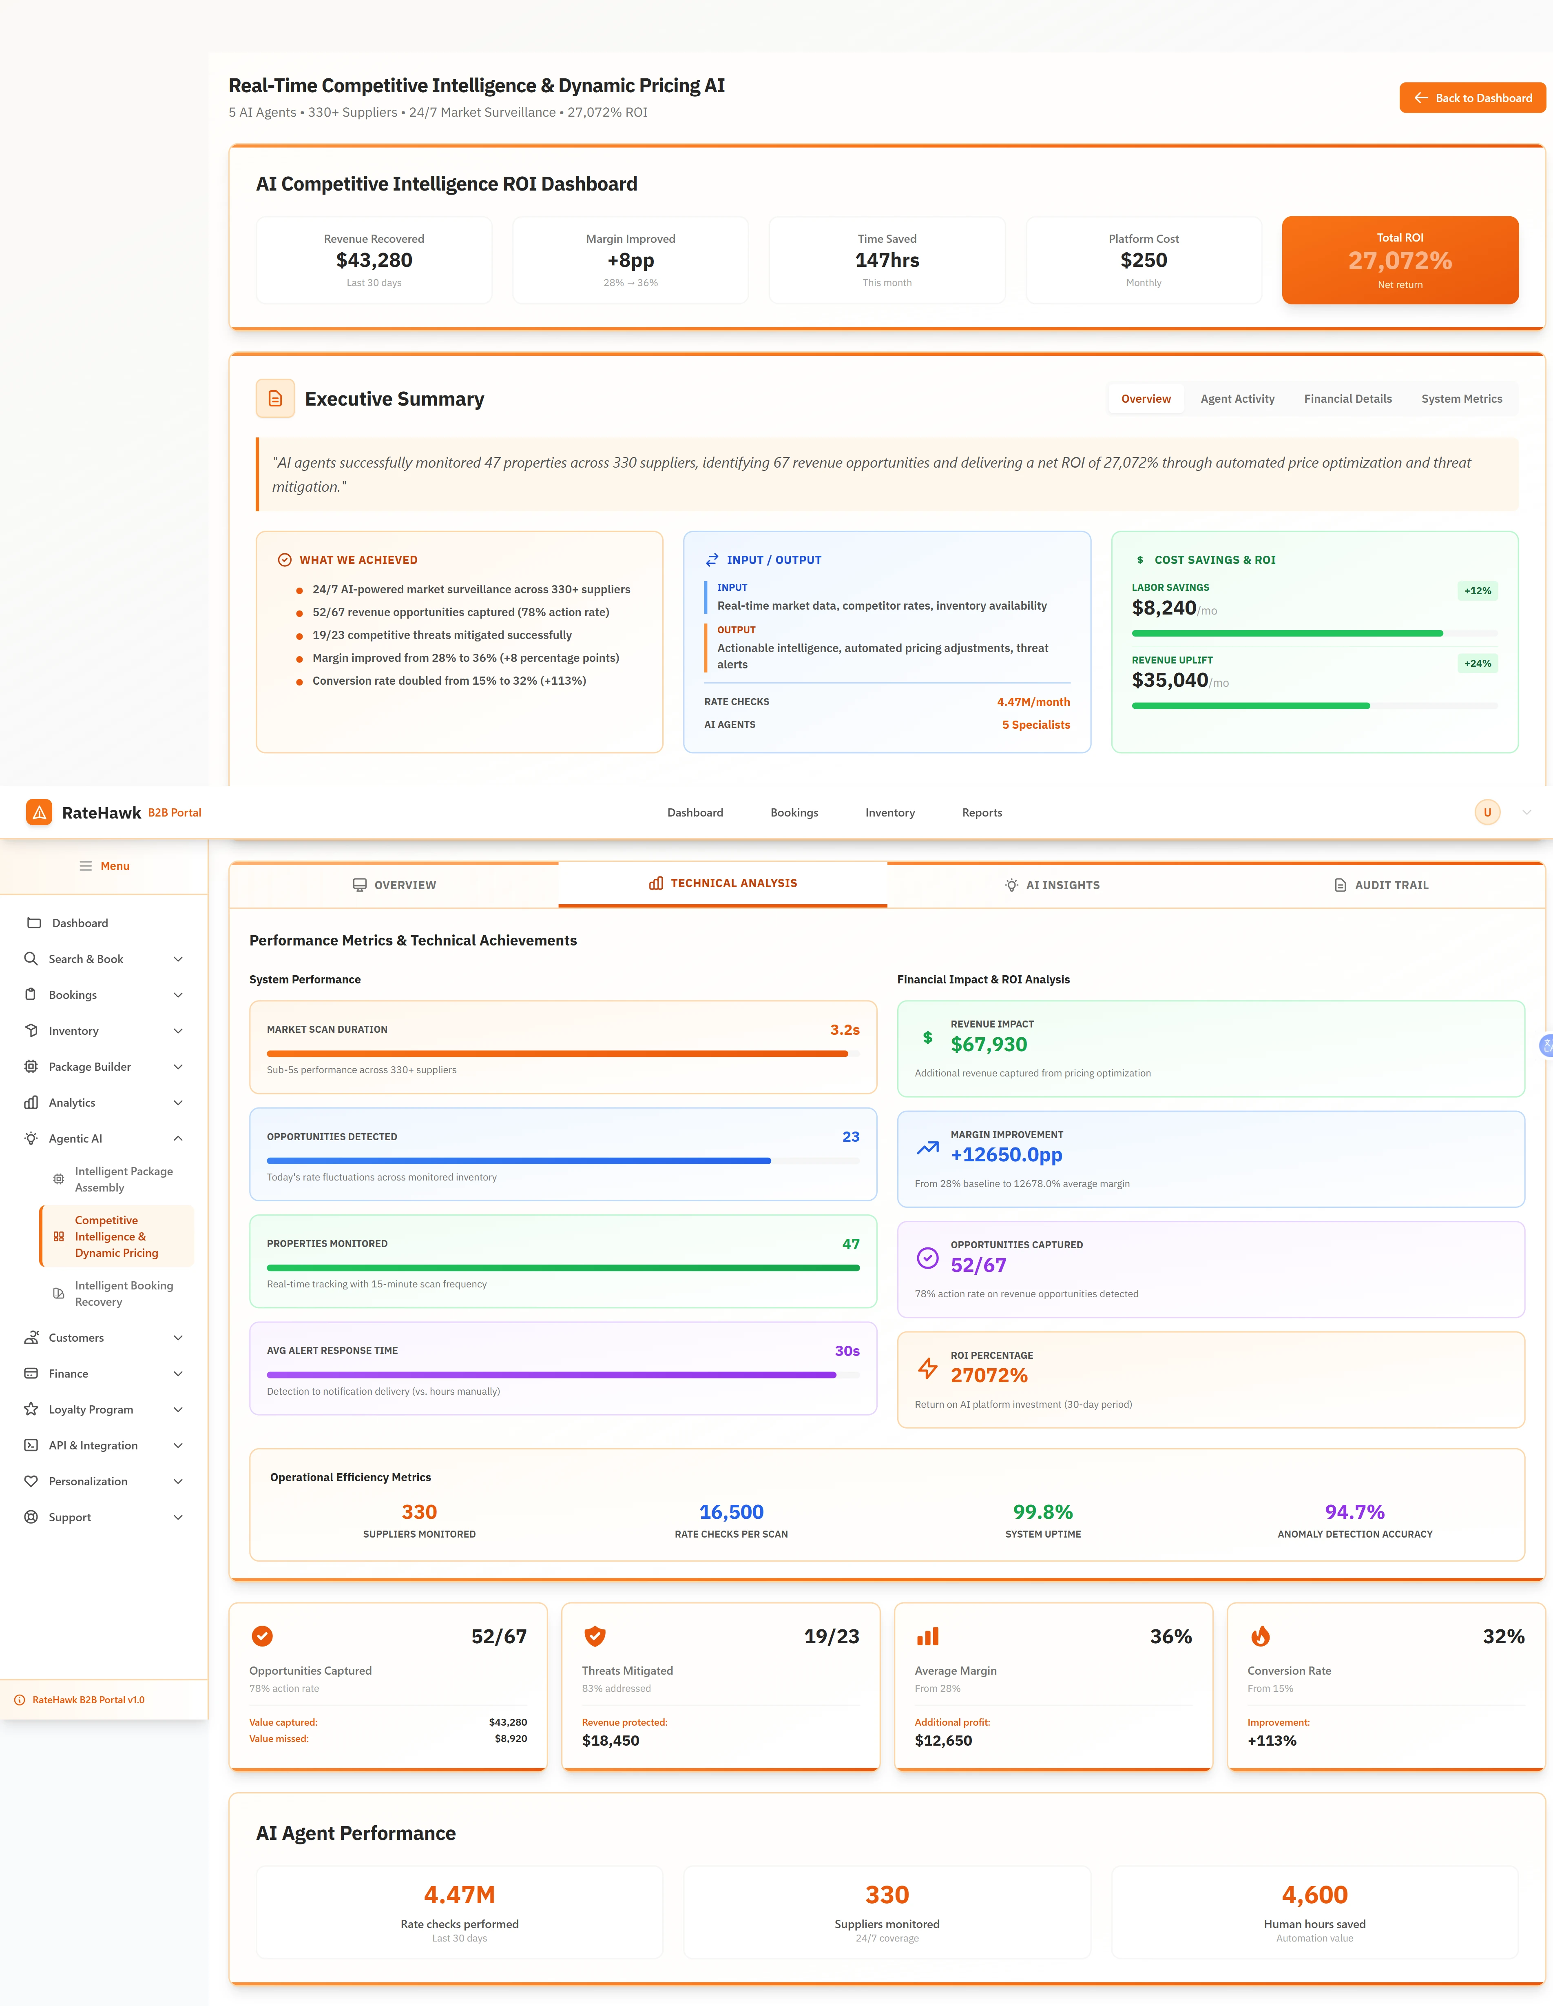Screen dimensions: 1553x2006
Task: Select the Package Builder sidebar icon
Action: (31, 1066)
